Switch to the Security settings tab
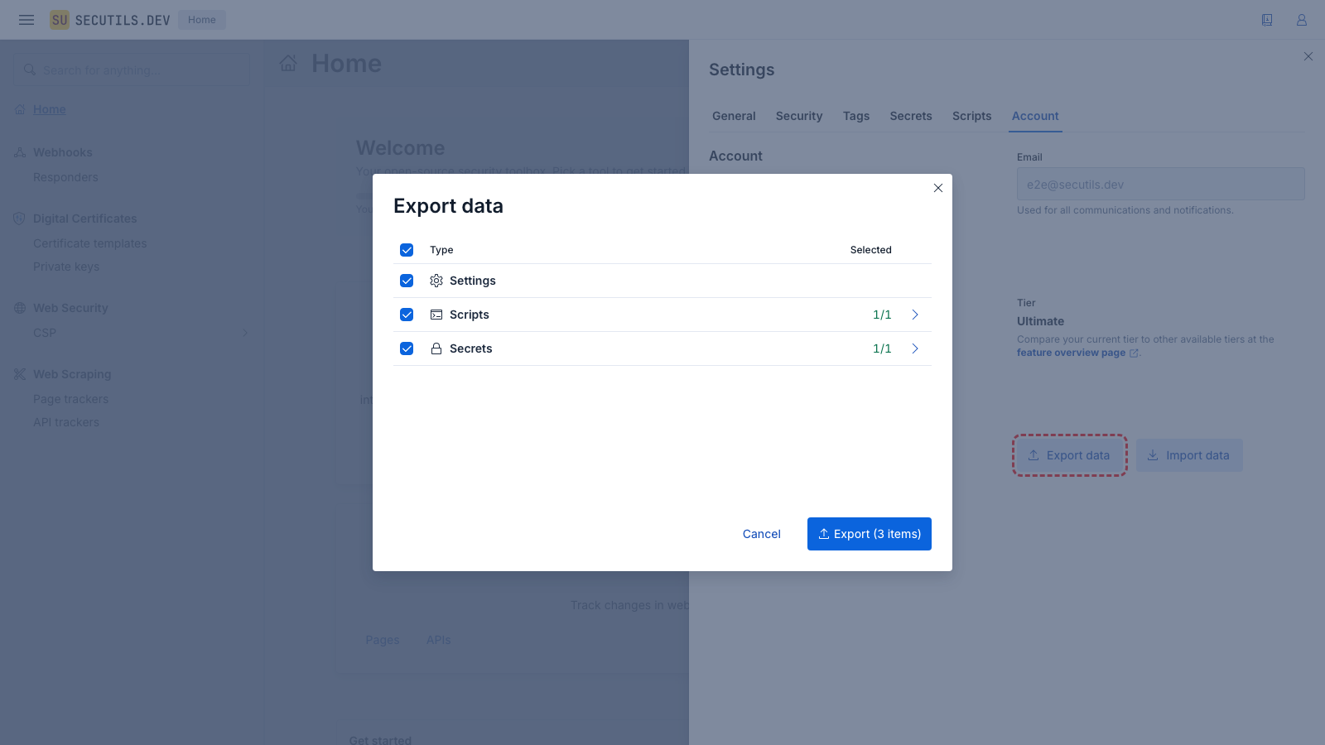 [x=799, y=116]
